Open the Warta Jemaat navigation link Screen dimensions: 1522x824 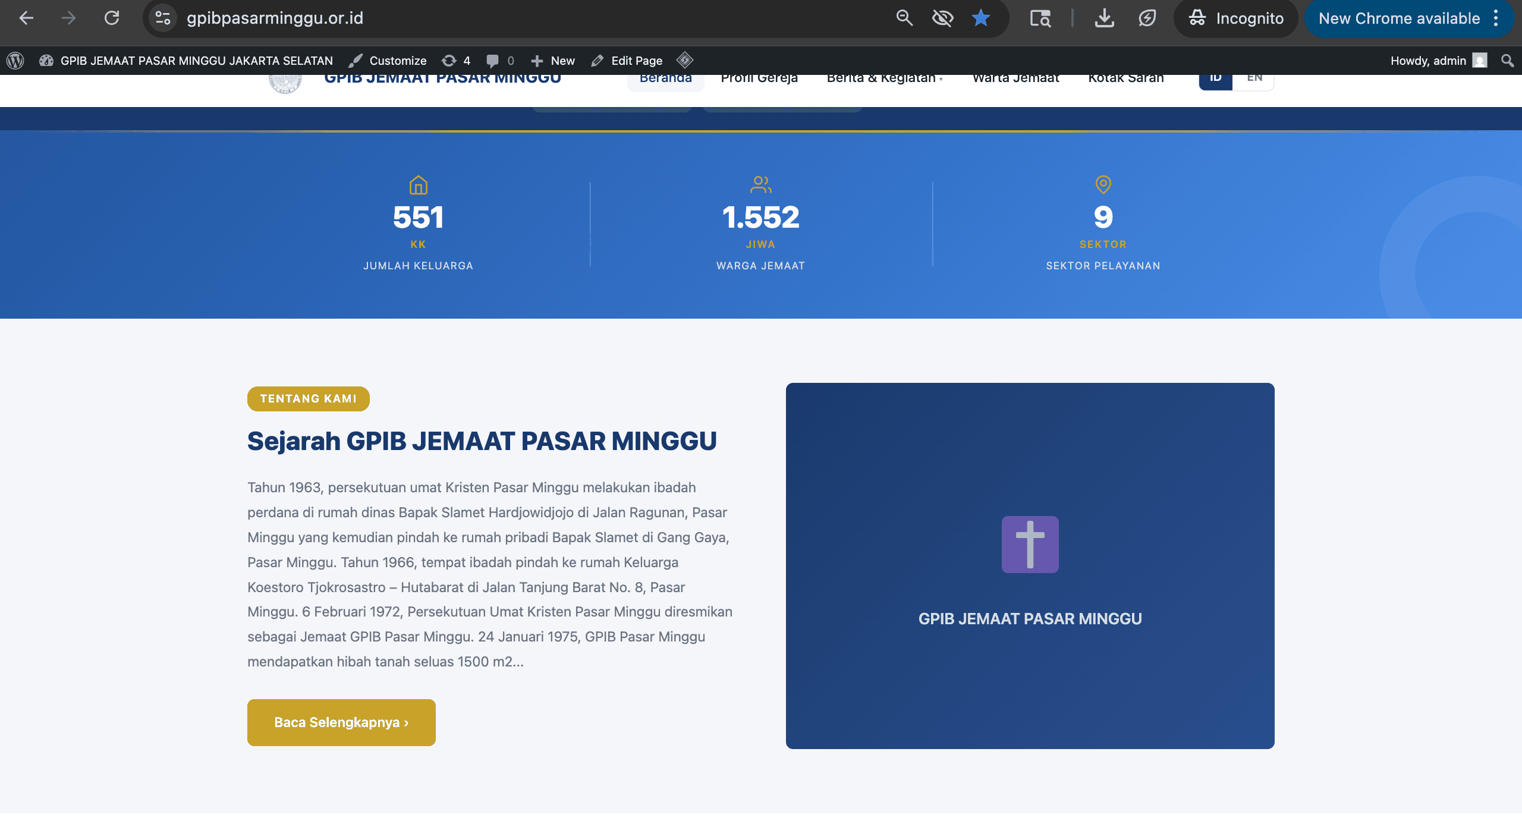tap(1015, 78)
